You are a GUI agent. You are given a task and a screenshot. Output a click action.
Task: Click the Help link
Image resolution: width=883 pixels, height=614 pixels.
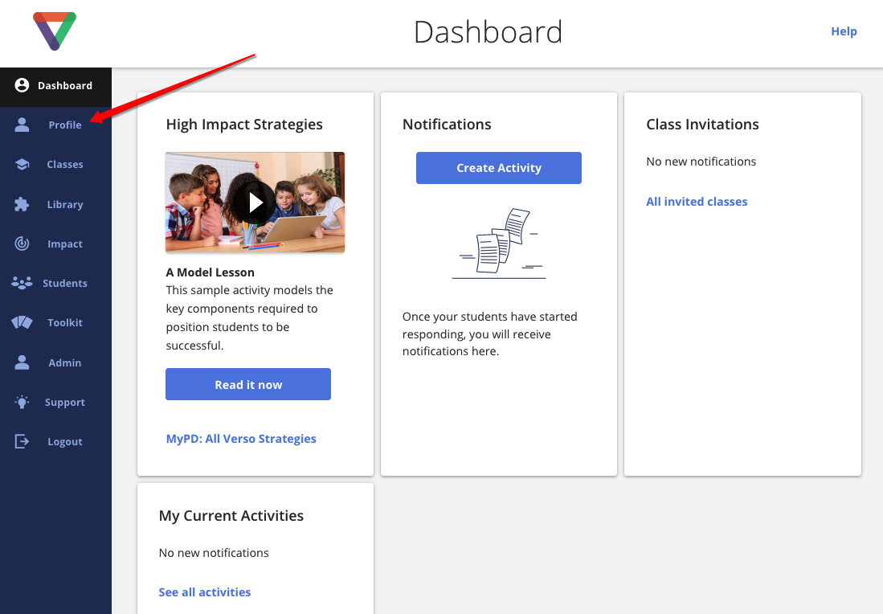(844, 31)
